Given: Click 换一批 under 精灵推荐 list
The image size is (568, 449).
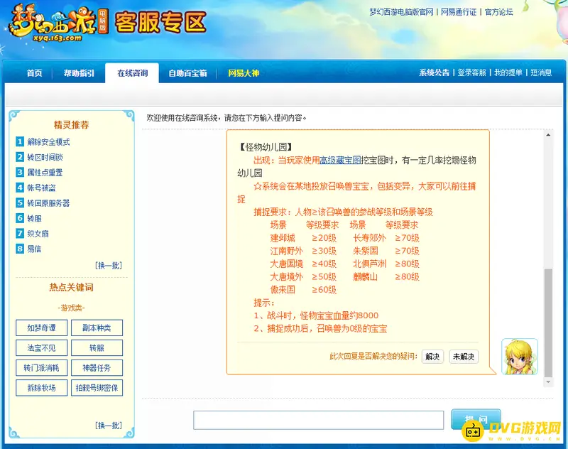Looking at the screenshot, I should coord(109,266).
